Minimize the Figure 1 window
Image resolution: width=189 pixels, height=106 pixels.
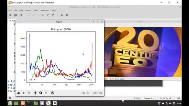point(94,22)
